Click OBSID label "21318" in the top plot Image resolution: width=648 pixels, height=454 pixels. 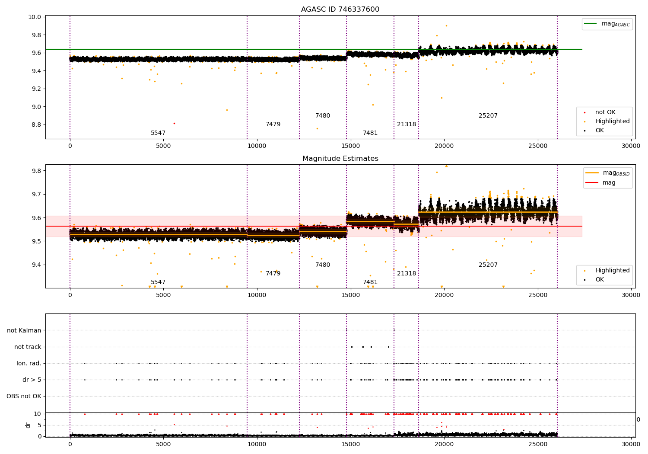pos(407,125)
